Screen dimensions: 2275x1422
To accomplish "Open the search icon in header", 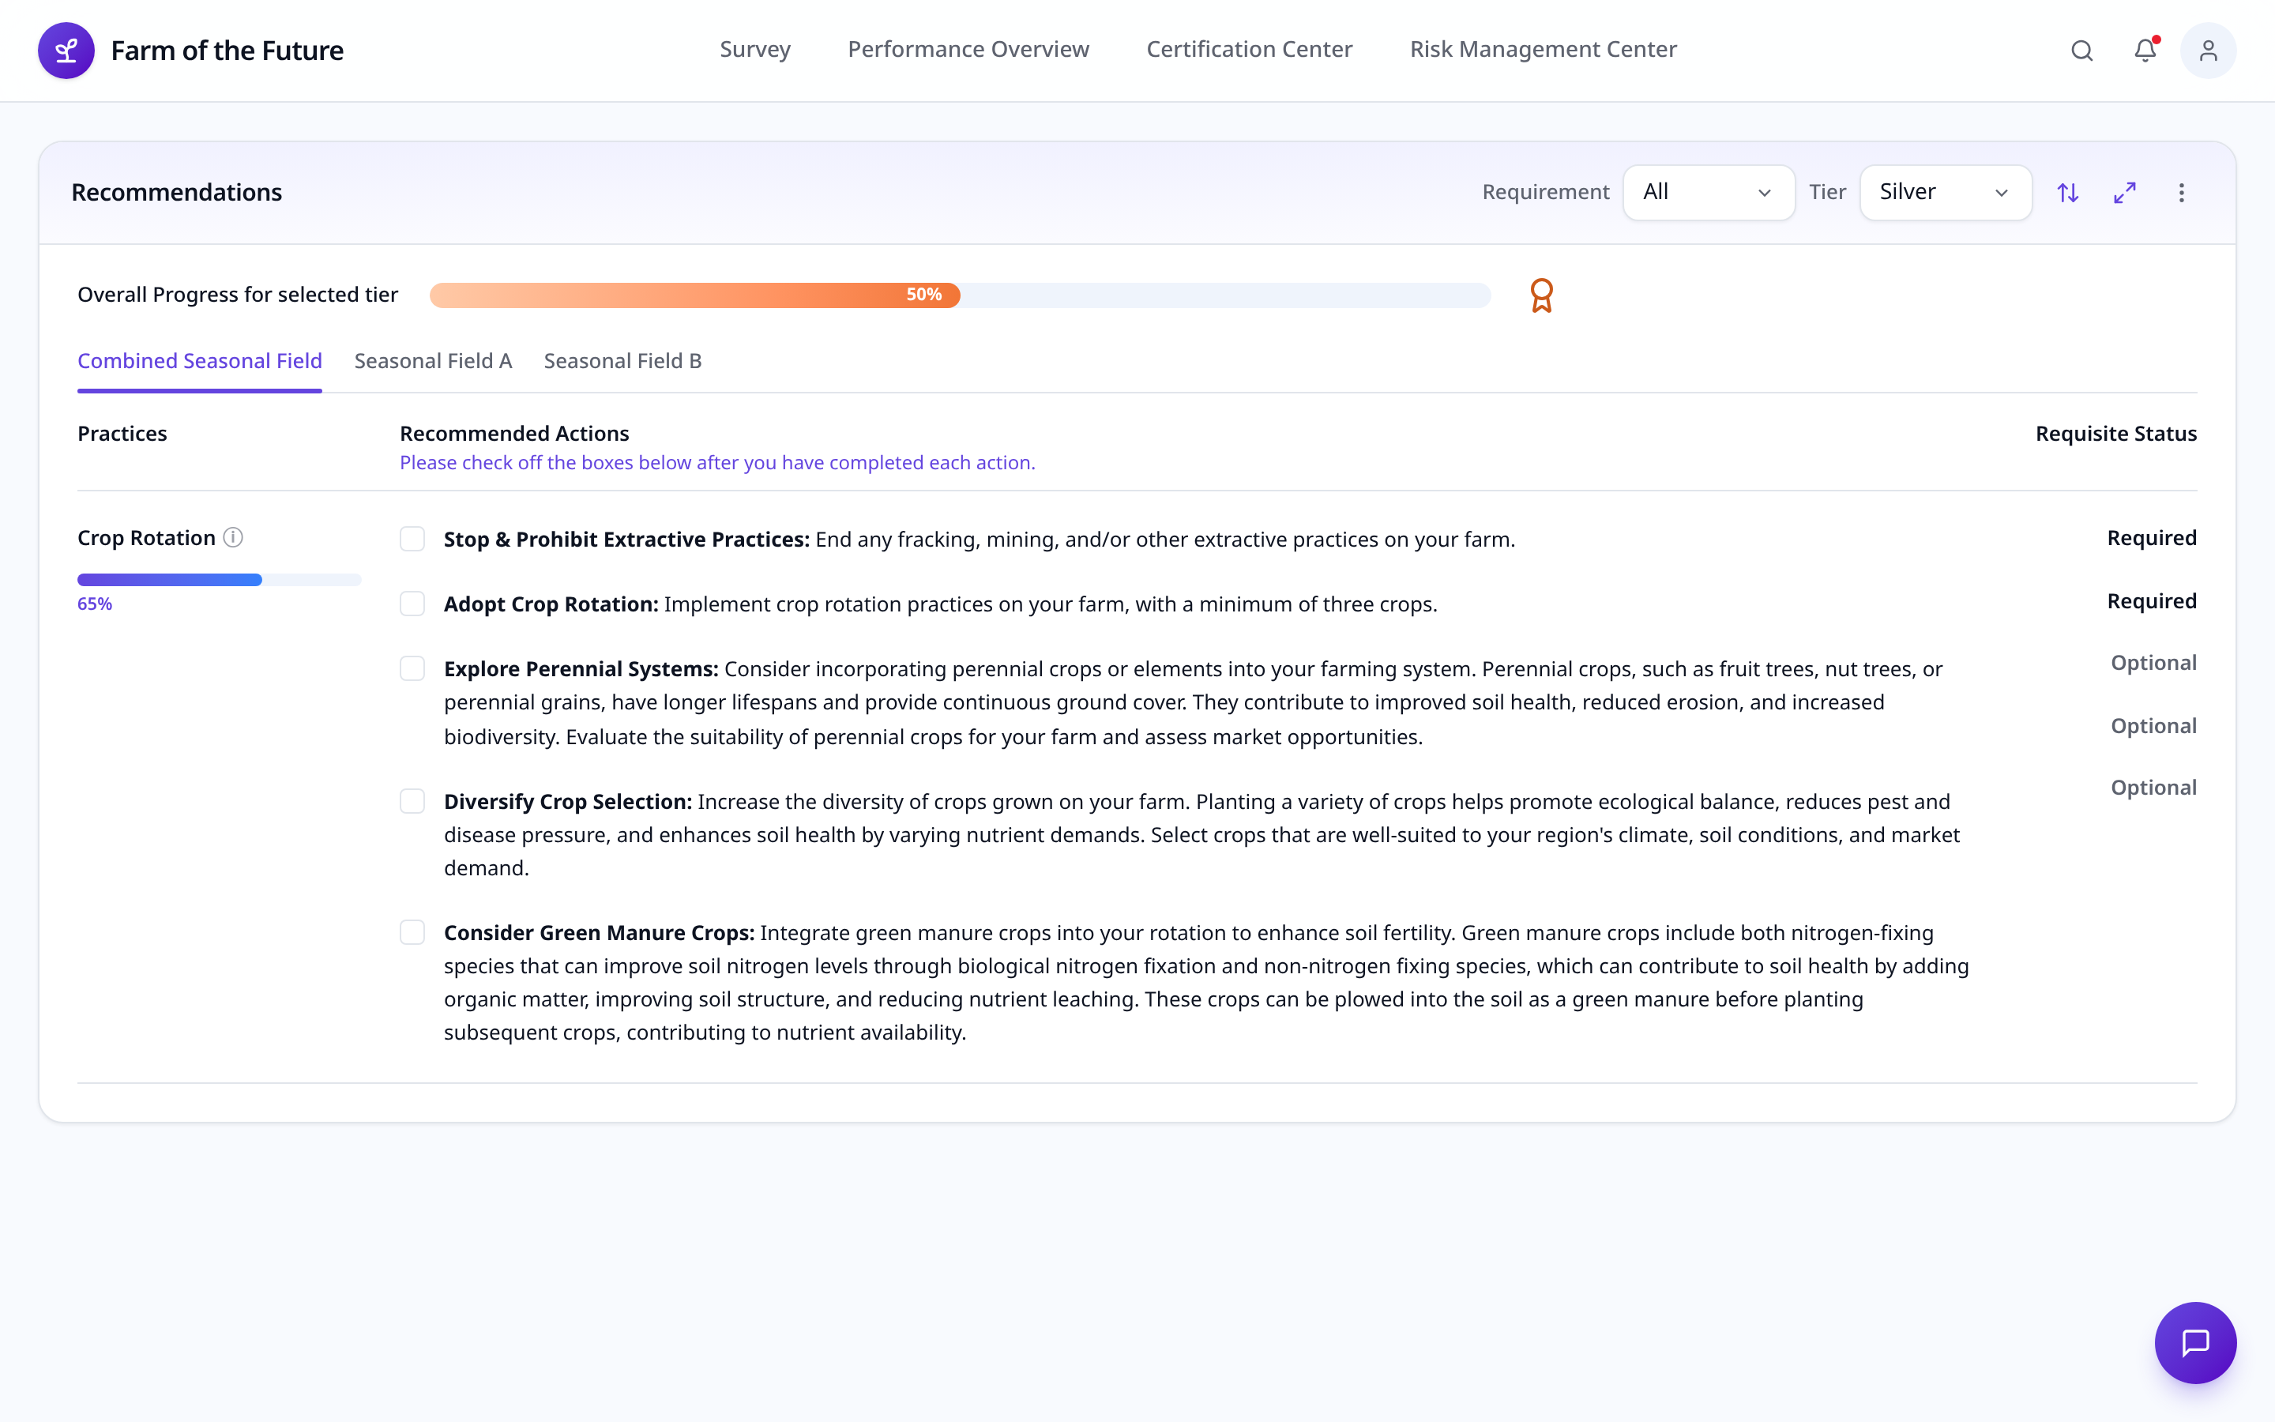I will 2082,51.
